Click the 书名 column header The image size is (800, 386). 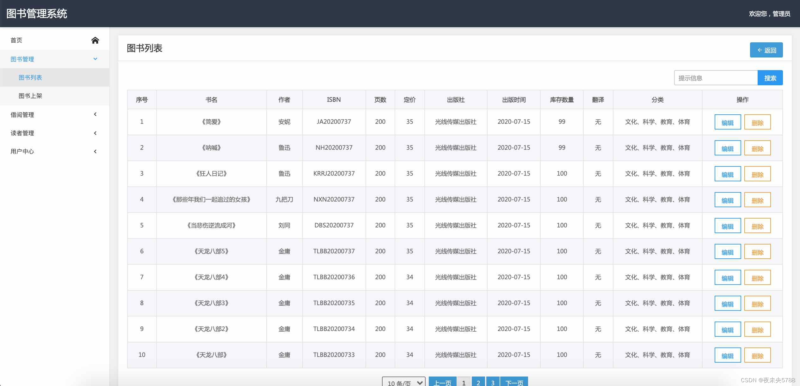[x=211, y=100]
